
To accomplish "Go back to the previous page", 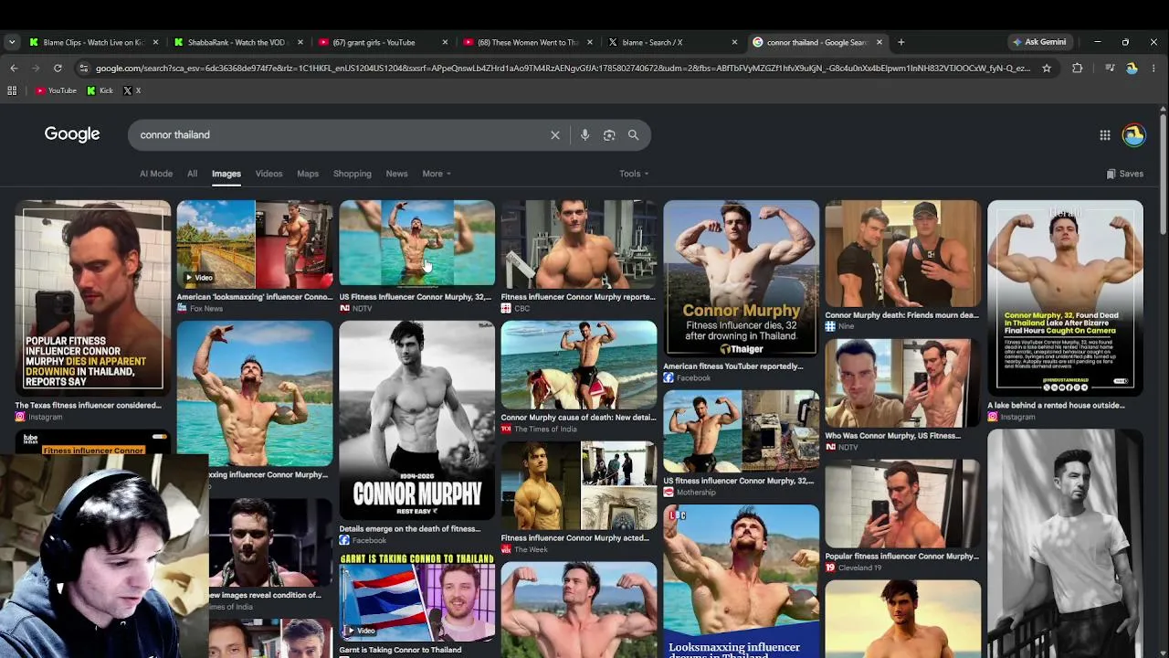I will tap(14, 68).
